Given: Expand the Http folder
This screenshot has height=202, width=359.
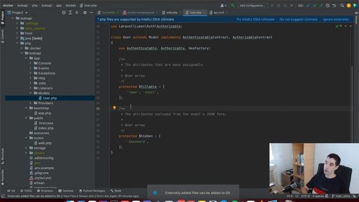Looking at the screenshot, I should point(30,78).
